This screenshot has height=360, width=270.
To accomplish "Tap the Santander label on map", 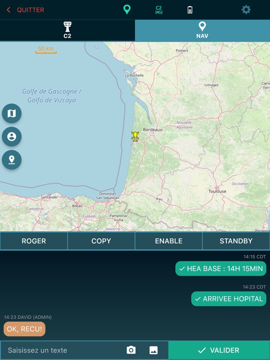I will click(x=49, y=197).
